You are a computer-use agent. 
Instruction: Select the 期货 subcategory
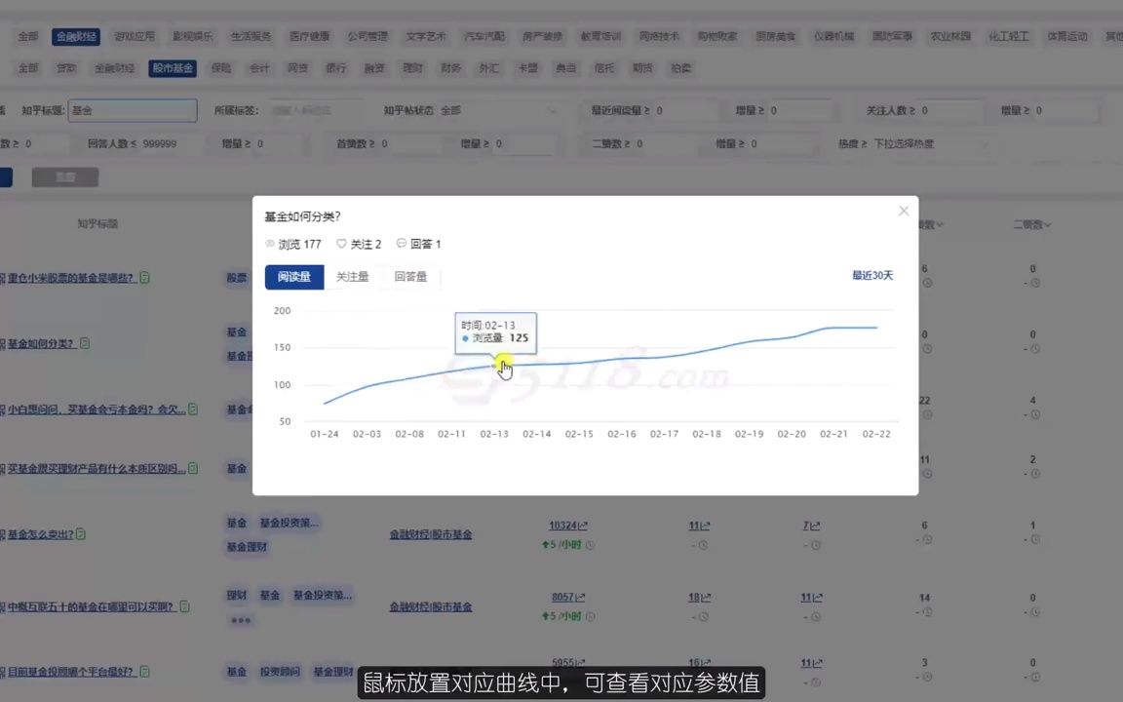[x=642, y=68]
